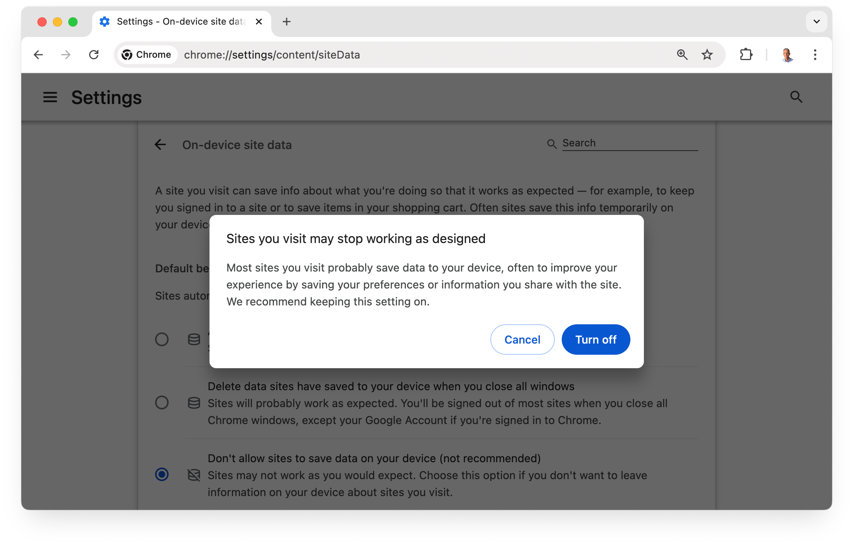This screenshot has height=545, width=853.
Task: Select the 'Don't allow sites to save data' radio button
Action: click(162, 475)
